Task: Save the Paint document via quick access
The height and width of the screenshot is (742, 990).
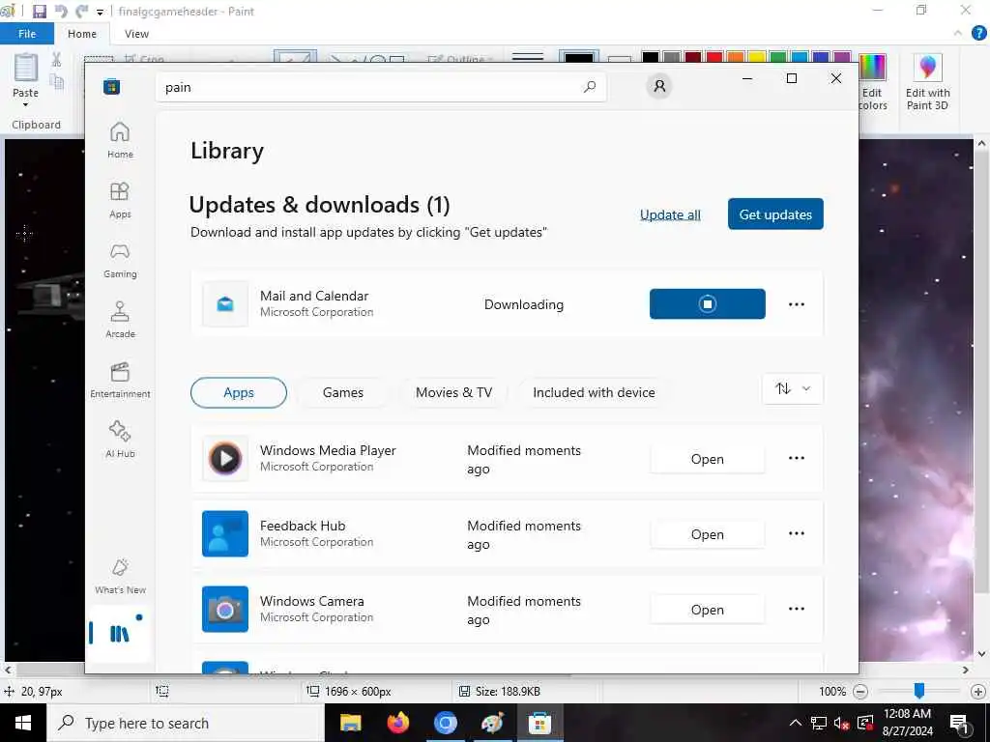Action: pyautogui.click(x=39, y=12)
